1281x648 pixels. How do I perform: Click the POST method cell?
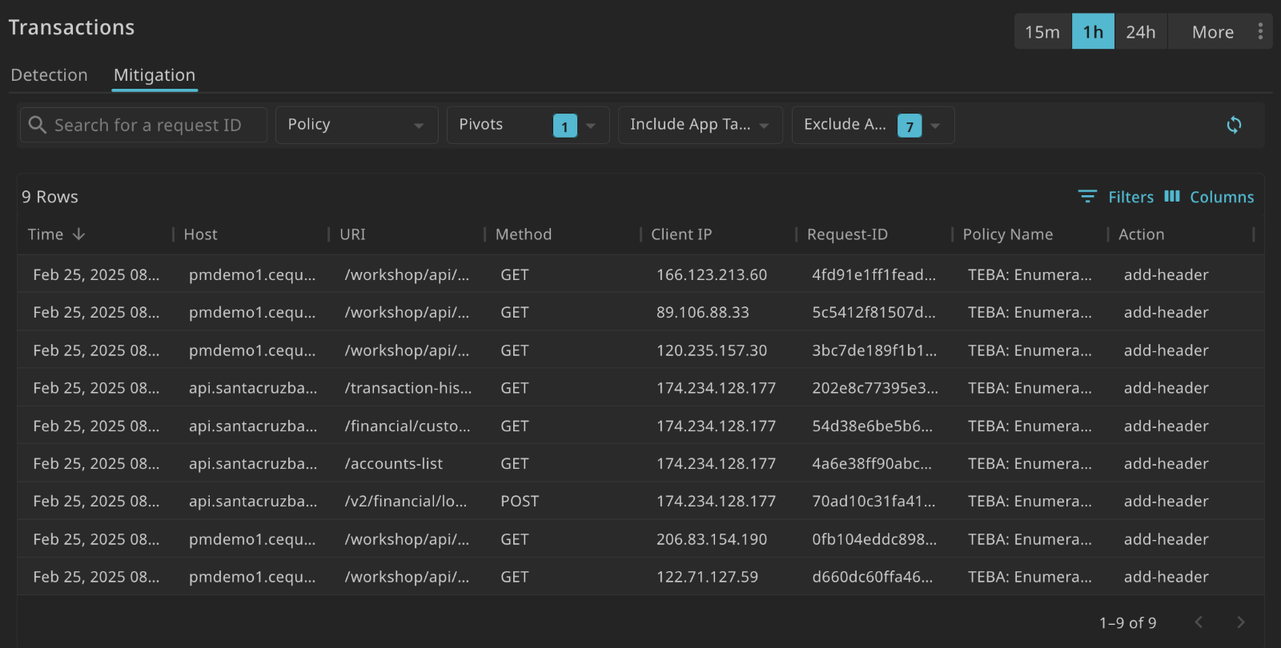[520, 501]
